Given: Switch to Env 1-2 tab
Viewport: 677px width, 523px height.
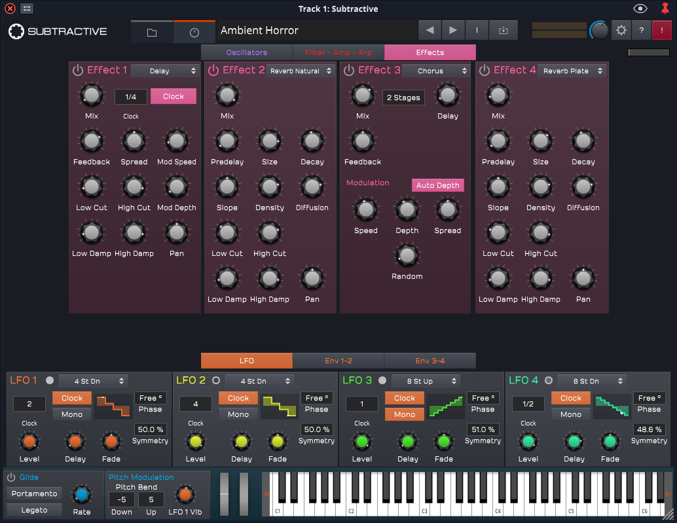Looking at the screenshot, I should [x=338, y=361].
